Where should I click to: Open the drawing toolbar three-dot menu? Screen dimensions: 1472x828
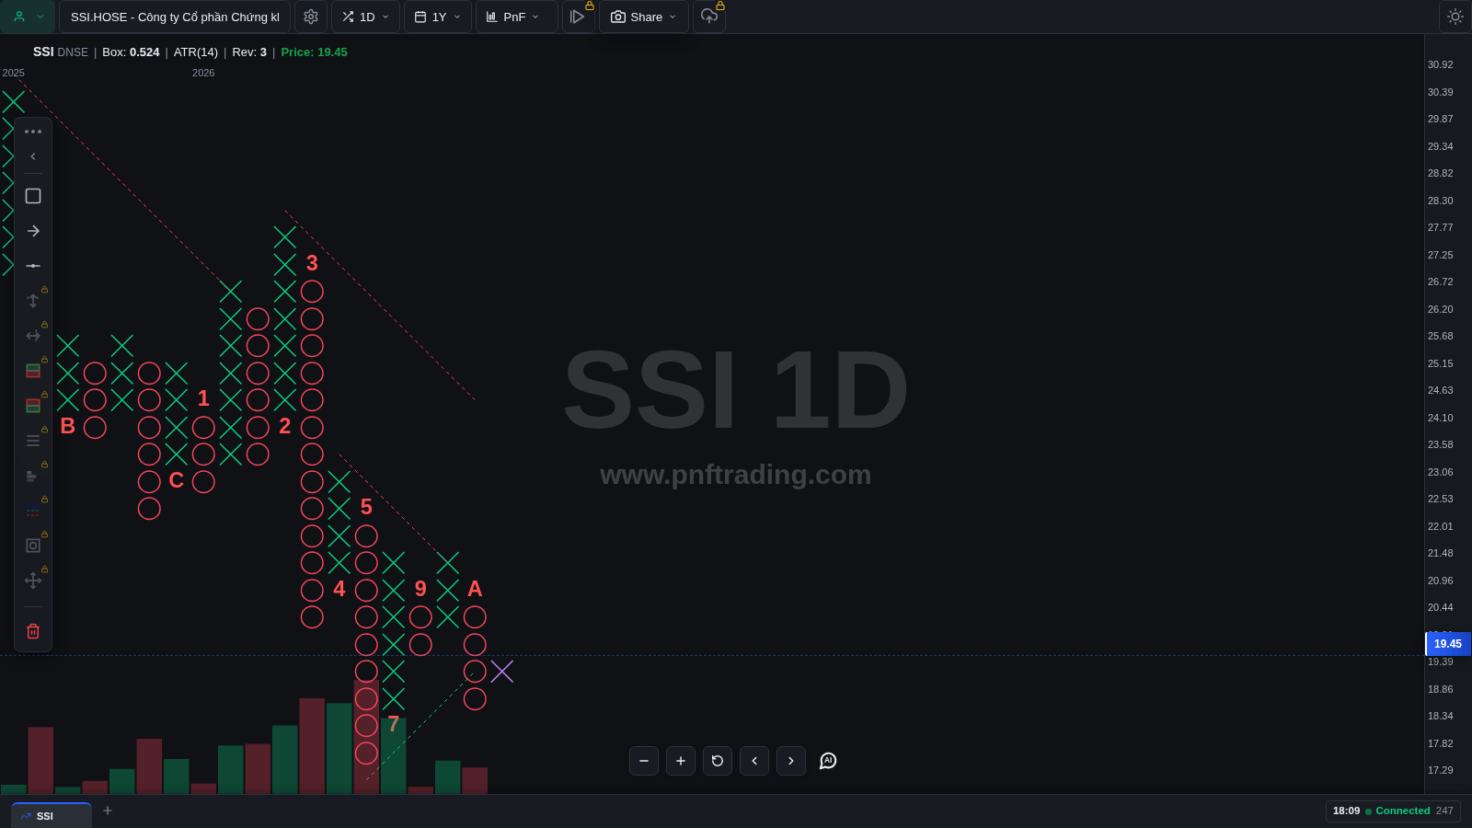pyautogui.click(x=33, y=132)
